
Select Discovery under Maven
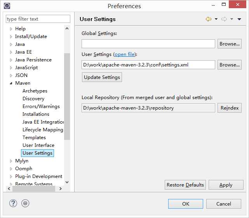tap(33, 99)
